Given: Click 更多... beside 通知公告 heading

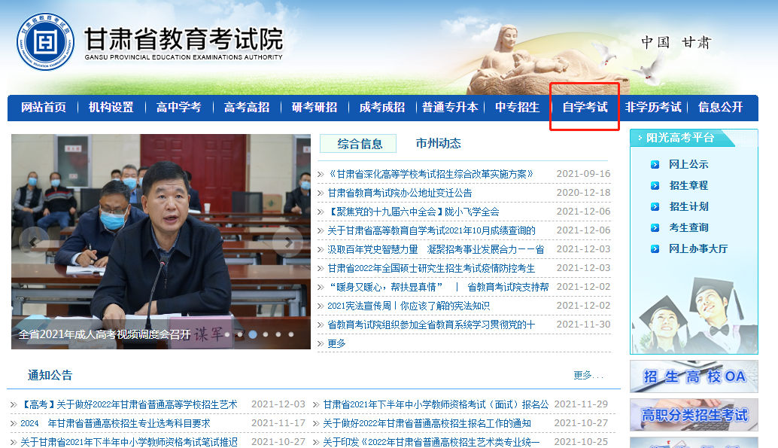Looking at the screenshot, I should [x=588, y=376].
